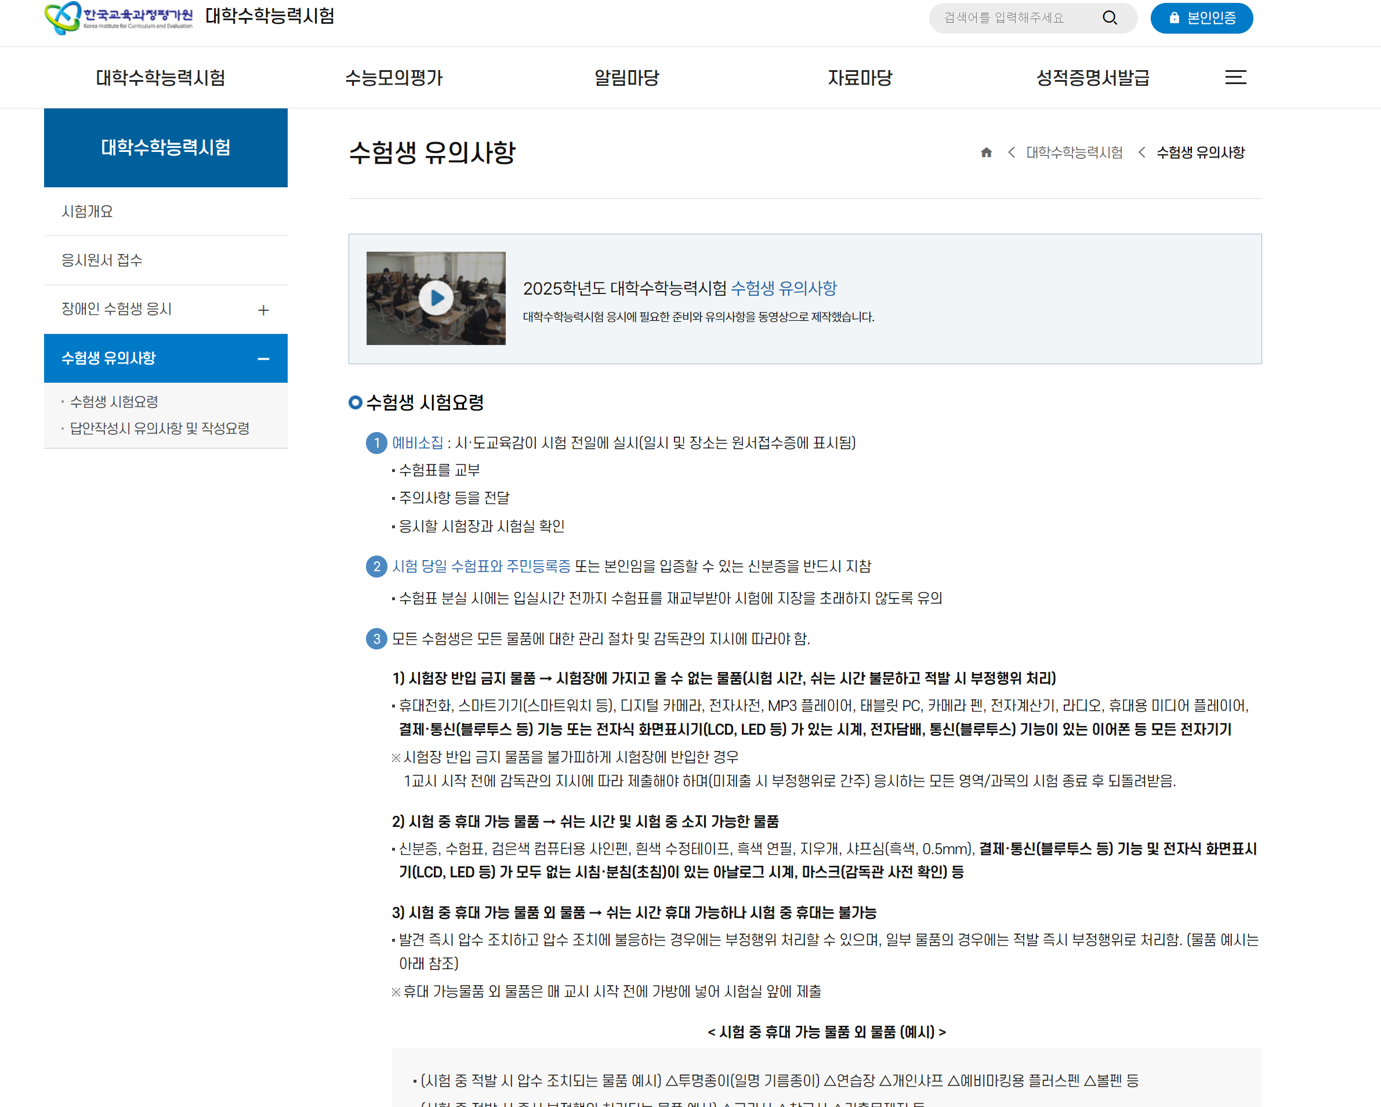
Task: Click 대학수학능력시험 breadcrumb link
Action: (x=1074, y=153)
